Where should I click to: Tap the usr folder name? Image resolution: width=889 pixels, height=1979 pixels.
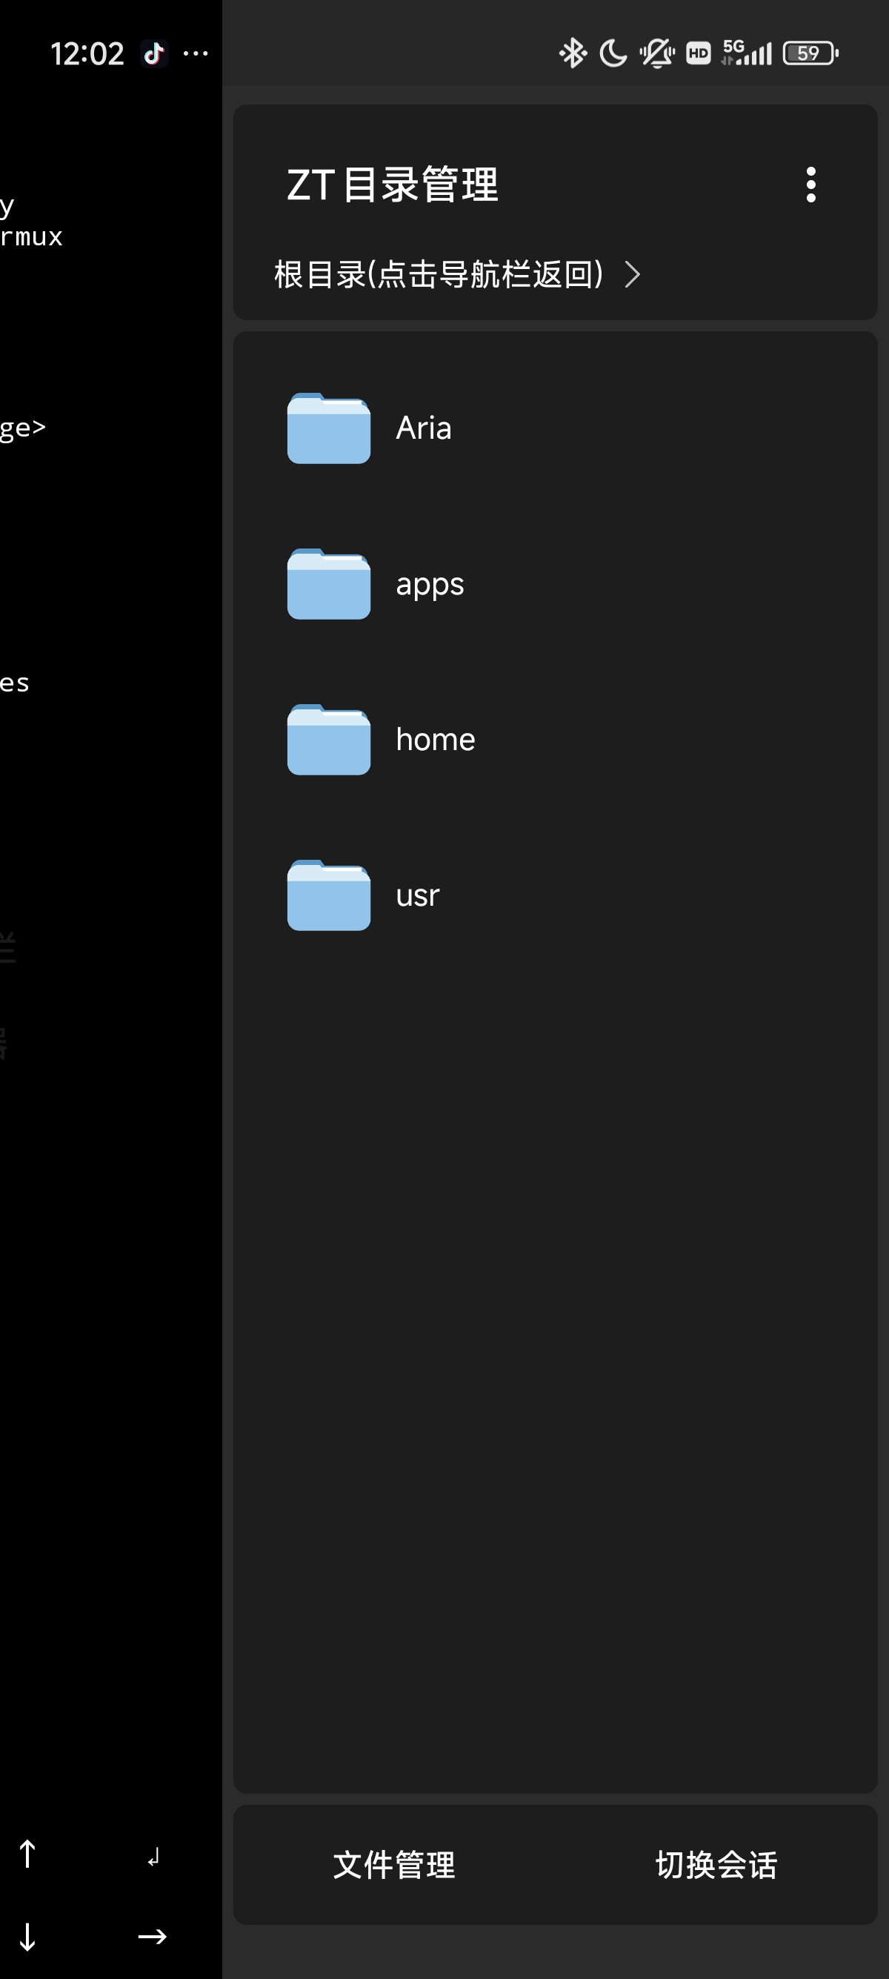(418, 896)
